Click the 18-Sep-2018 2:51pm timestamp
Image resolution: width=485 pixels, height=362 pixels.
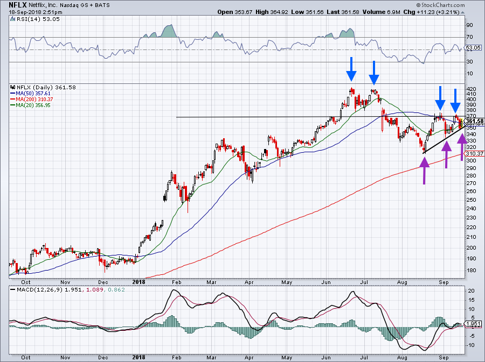click(36, 12)
